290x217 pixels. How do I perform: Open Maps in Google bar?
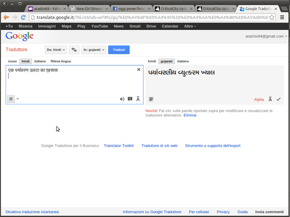pyautogui.click(x=67, y=26)
